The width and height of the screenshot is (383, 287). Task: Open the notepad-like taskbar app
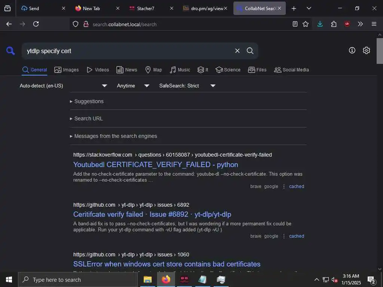coord(202,280)
